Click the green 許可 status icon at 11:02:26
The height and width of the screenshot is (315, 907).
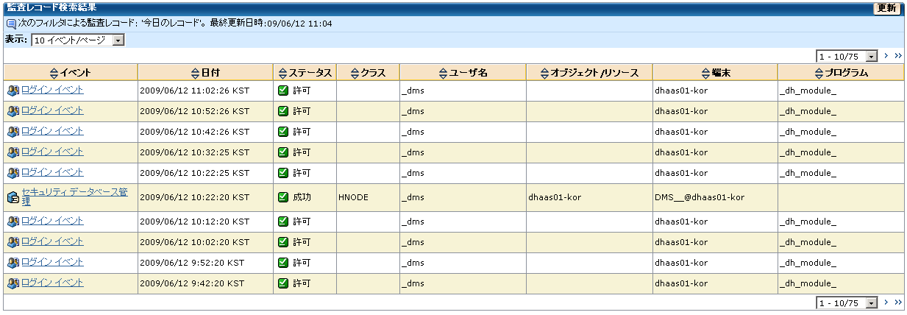point(283,91)
